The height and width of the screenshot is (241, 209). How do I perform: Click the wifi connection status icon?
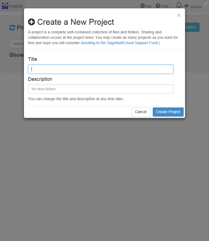click(x=186, y=6)
